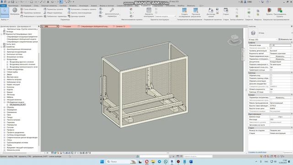Screen dimensions: 293x165
Task: Collapse Воздуховоды node in project browser
Action: [5, 59]
